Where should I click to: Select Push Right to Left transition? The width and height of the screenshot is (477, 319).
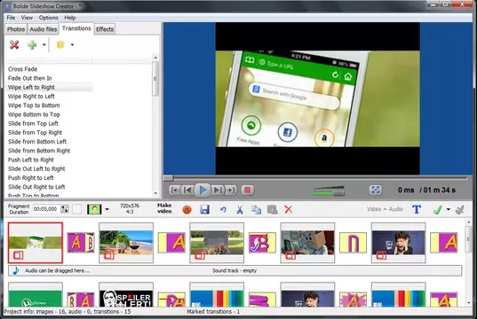tap(31, 178)
